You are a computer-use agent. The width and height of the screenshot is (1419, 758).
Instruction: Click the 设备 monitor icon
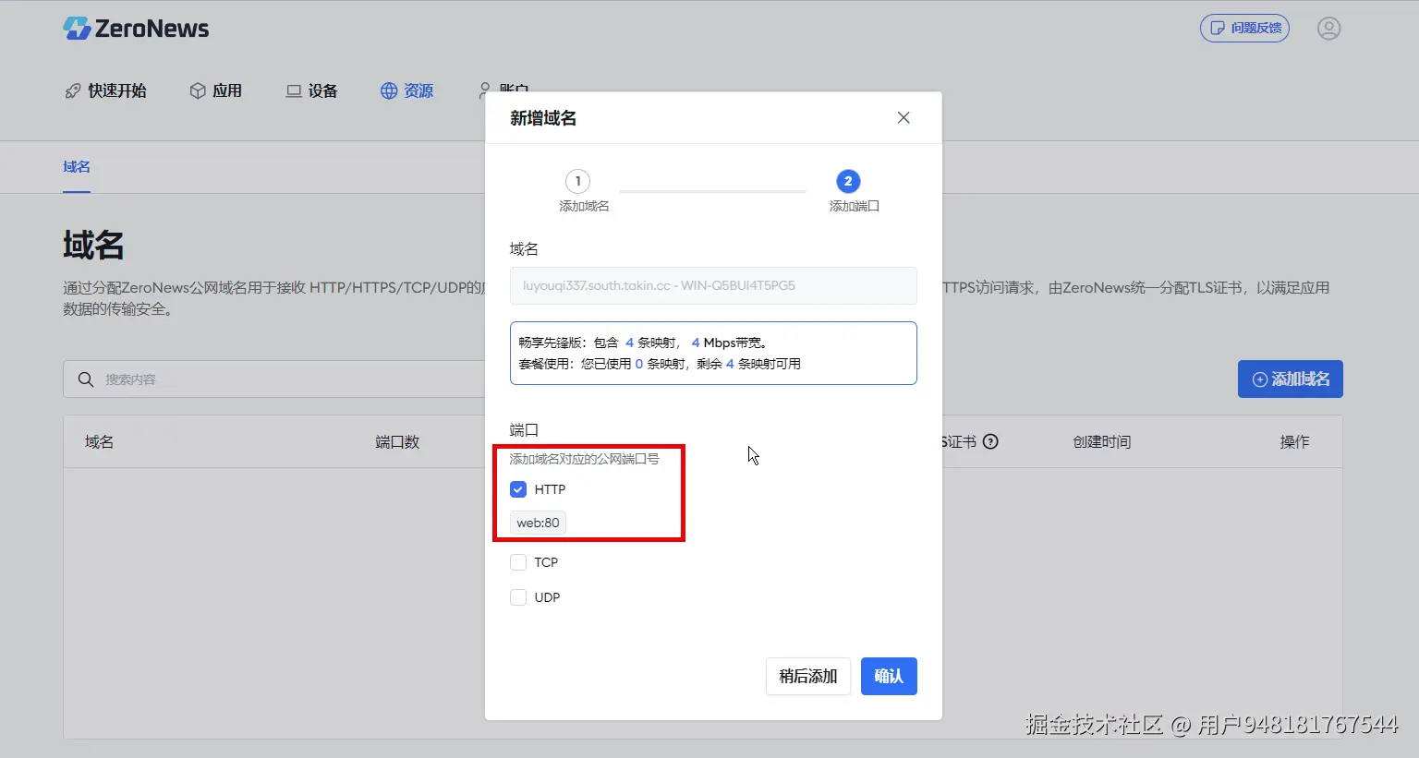tap(291, 90)
